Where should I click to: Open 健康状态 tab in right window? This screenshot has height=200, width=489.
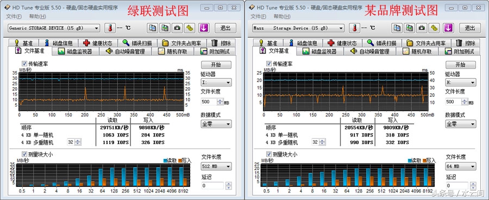343,43
